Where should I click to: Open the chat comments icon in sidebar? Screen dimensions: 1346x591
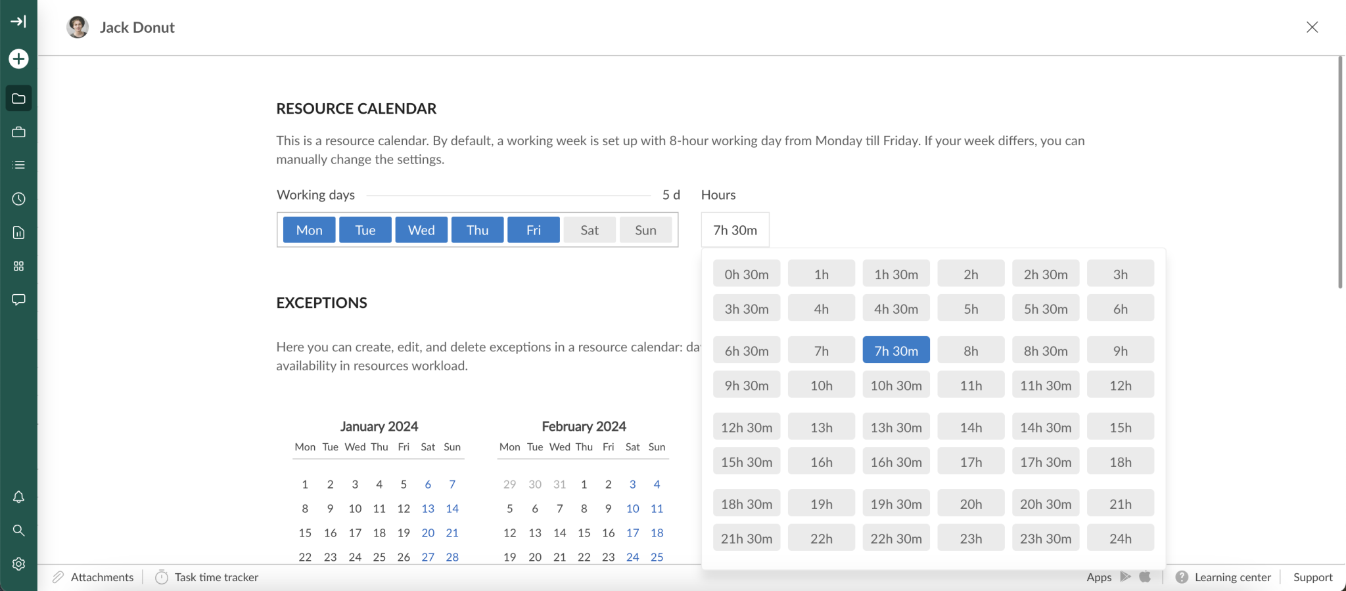click(x=18, y=299)
